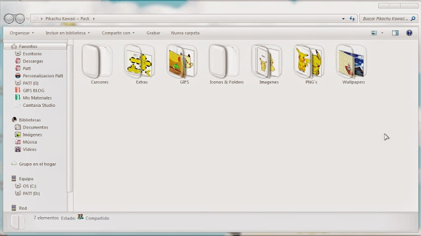Click the navigation pane scrollbar
This screenshot has width=421, height=236.
[70, 118]
